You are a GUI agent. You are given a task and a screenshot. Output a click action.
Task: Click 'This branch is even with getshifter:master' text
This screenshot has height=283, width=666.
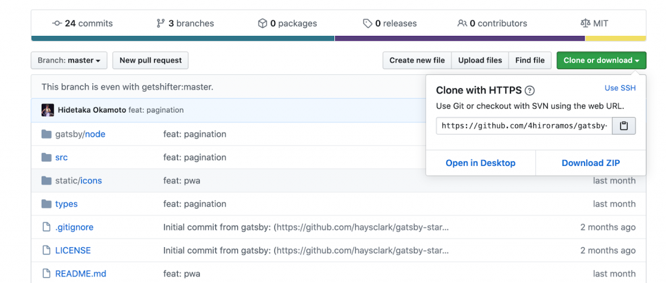[127, 87]
